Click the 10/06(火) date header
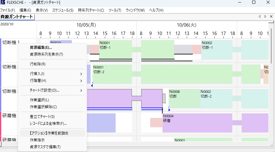 [186, 25]
